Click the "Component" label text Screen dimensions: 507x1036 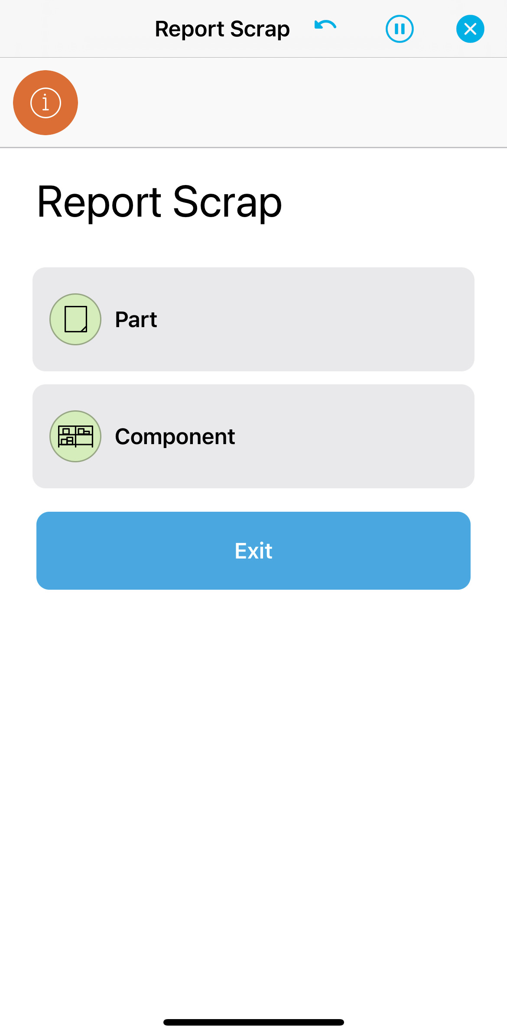(x=175, y=437)
